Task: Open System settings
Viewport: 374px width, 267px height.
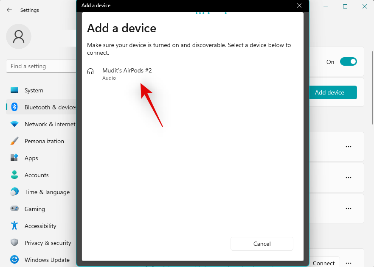Action: point(41,90)
